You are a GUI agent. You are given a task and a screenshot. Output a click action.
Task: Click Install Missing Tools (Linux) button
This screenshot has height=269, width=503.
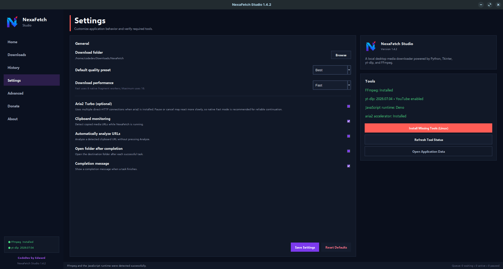428,128
